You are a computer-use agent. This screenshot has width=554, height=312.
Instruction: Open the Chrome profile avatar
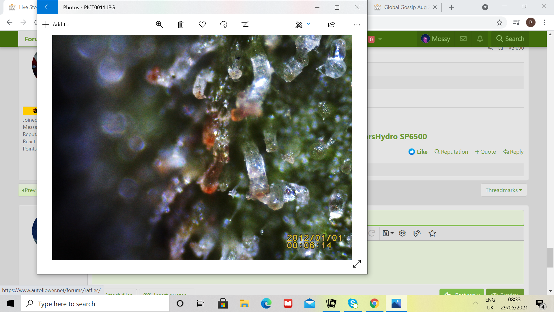tap(531, 22)
